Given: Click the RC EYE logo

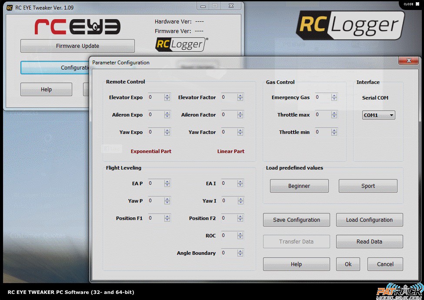Looking at the screenshot, I should tap(77, 27).
